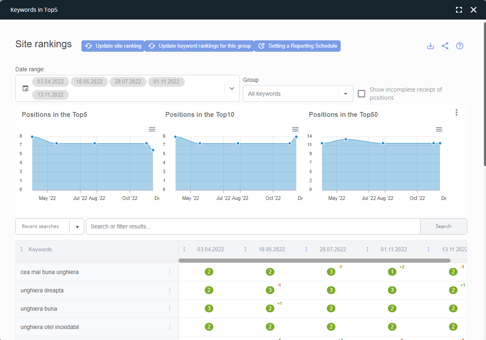
Task: Click the share icon
Action: (x=445, y=46)
